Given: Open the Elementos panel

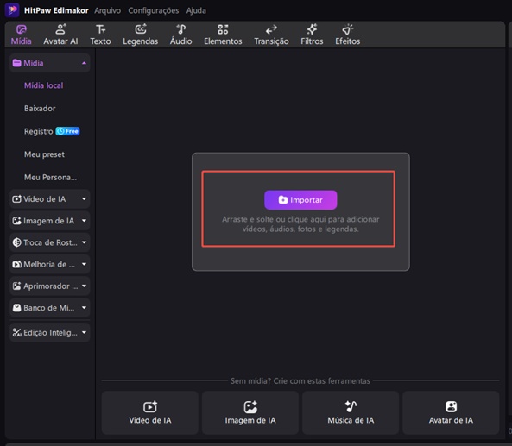Looking at the screenshot, I should click(x=223, y=35).
